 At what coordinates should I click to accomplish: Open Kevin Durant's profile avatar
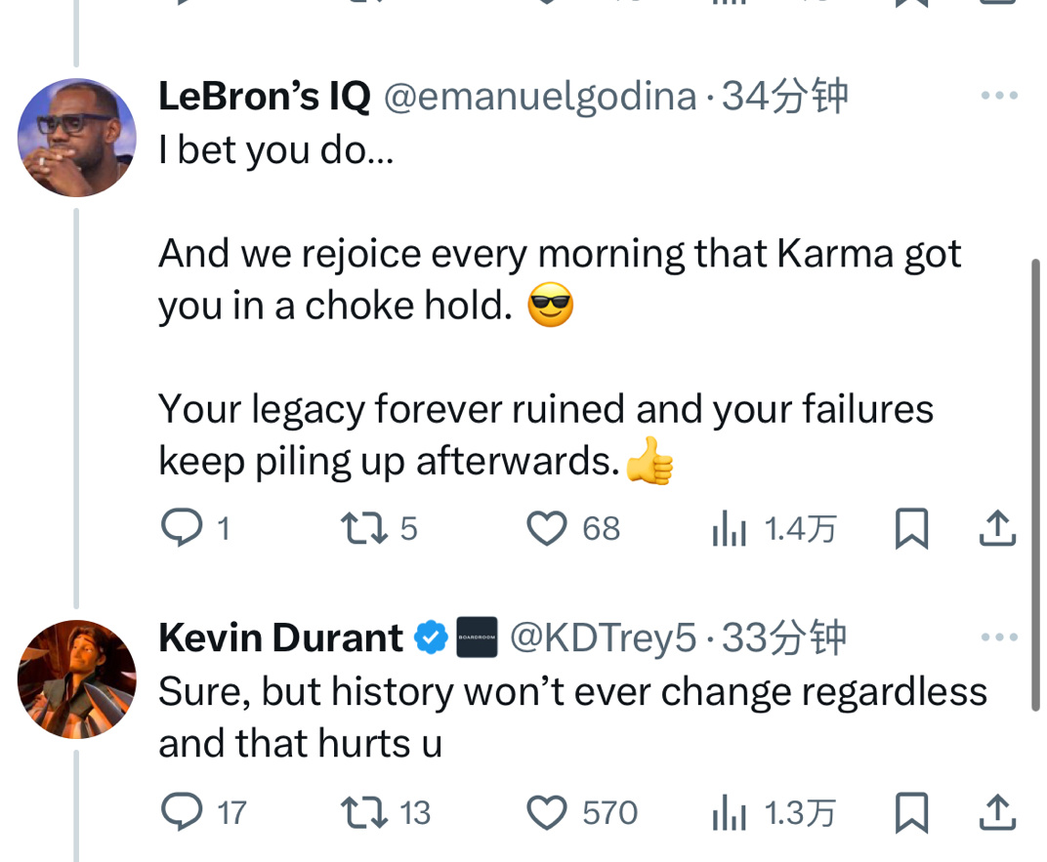(x=77, y=678)
